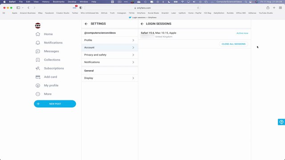Expand the Profile settings row
Screen dimensions: 285x160
click(x=110, y=40)
